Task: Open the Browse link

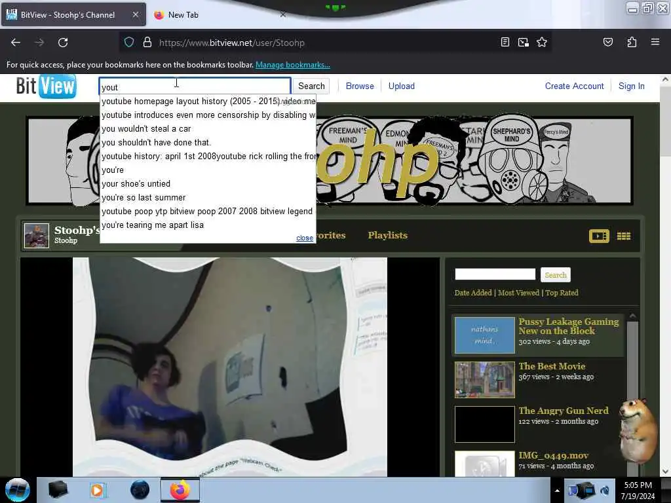Action: (x=360, y=86)
